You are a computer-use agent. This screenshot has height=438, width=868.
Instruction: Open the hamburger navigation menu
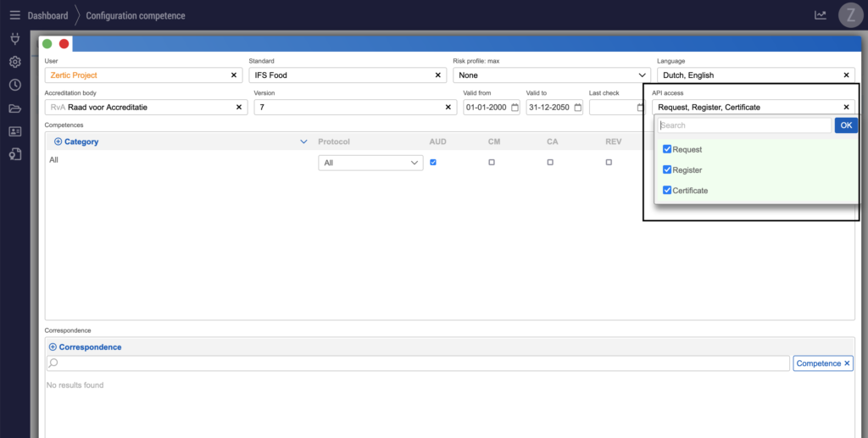pos(14,15)
